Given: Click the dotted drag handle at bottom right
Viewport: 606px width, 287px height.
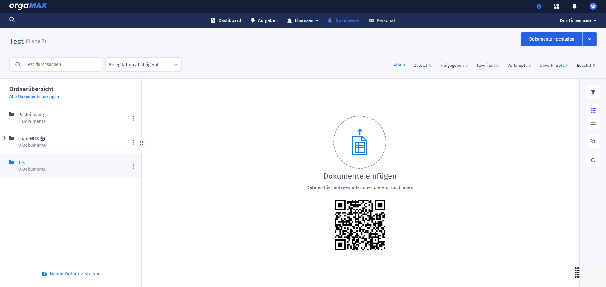Looking at the screenshot, I should (577, 273).
